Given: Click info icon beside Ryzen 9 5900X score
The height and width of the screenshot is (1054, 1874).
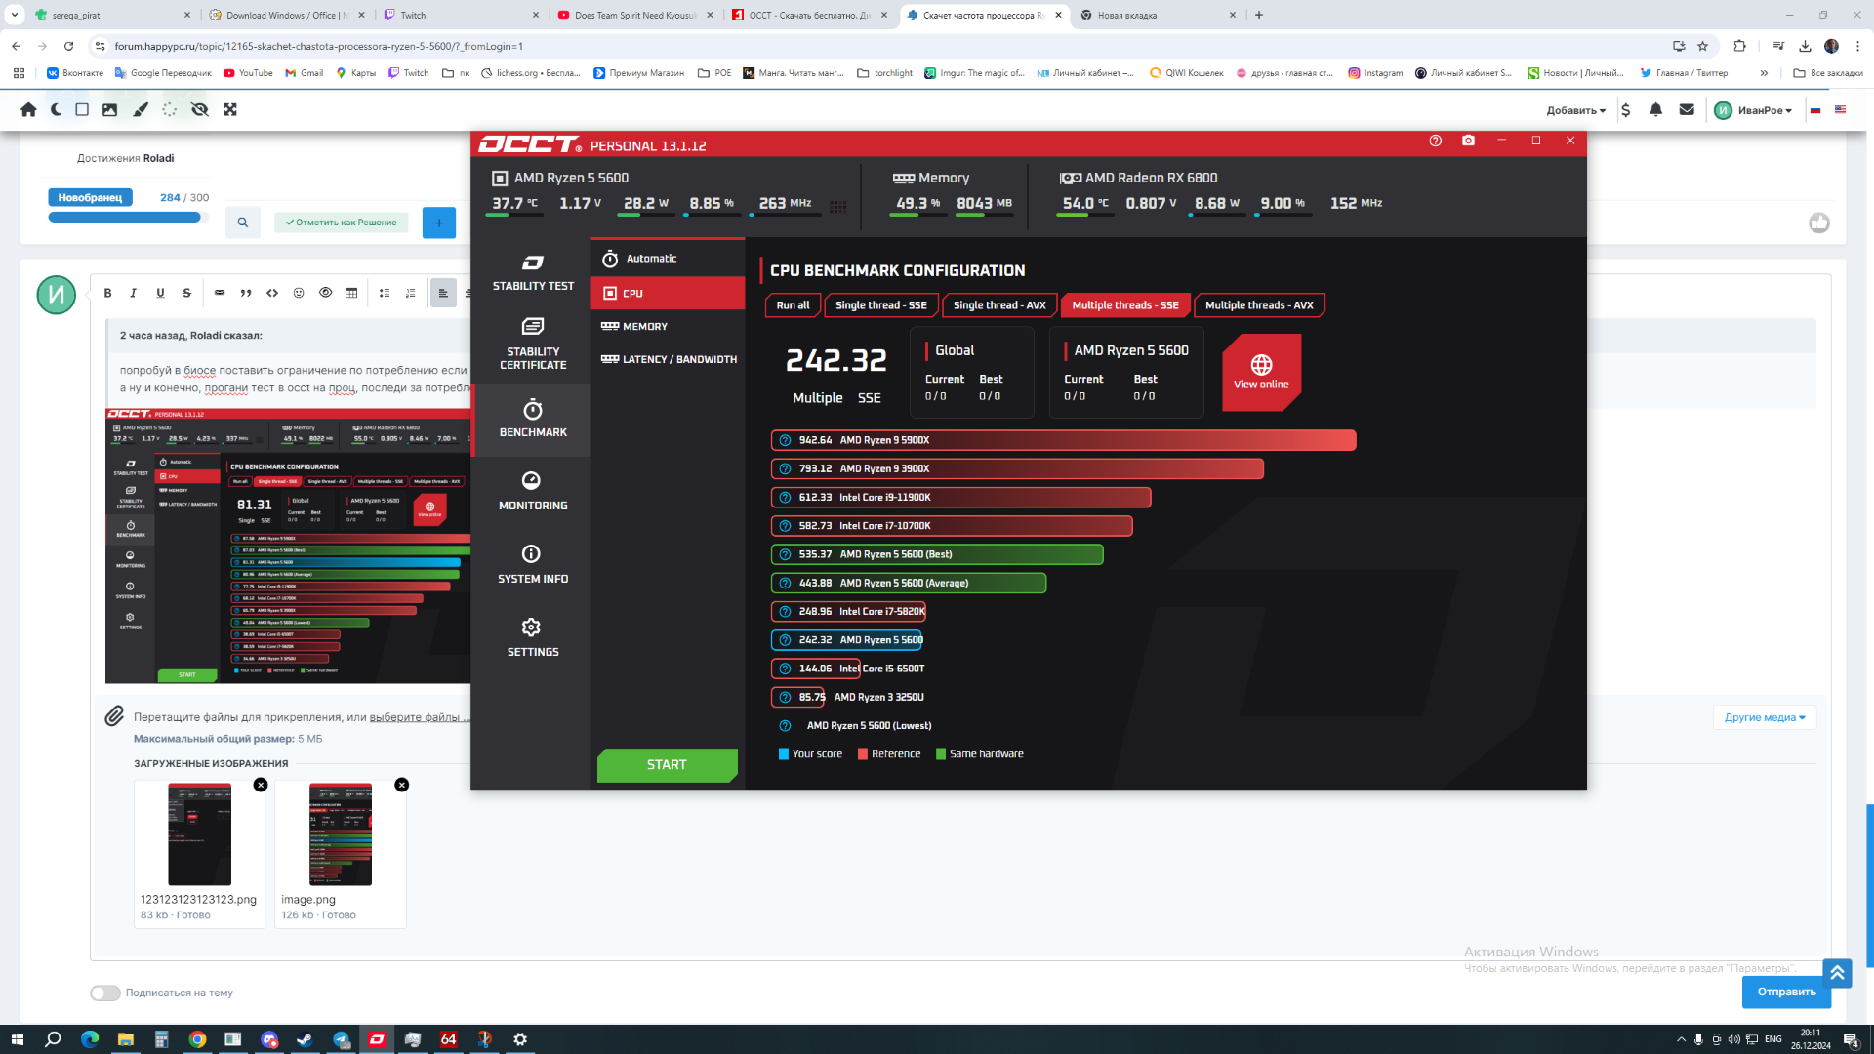Looking at the screenshot, I should (785, 440).
